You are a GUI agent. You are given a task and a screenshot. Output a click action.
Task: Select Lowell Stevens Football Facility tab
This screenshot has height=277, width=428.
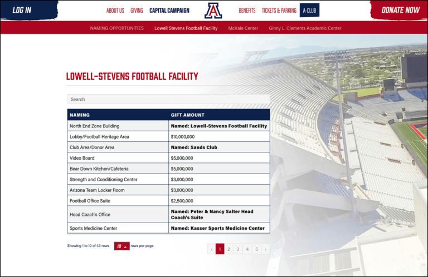(186, 28)
